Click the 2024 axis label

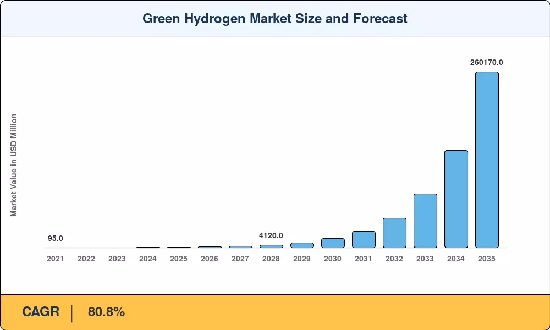pyautogui.click(x=147, y=259)
